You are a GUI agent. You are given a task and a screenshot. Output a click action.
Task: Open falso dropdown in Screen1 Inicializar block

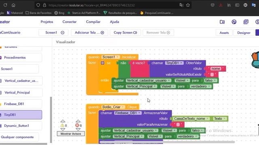[210, 81]
